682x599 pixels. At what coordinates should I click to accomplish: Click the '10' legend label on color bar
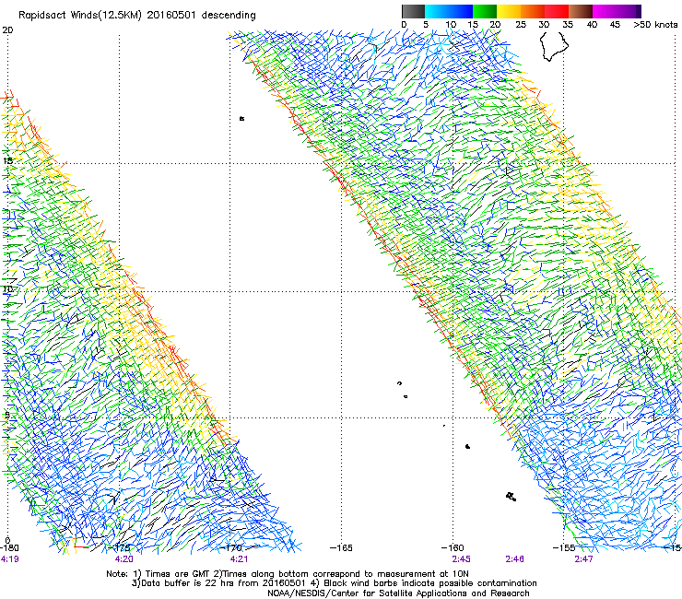point(451,25)
